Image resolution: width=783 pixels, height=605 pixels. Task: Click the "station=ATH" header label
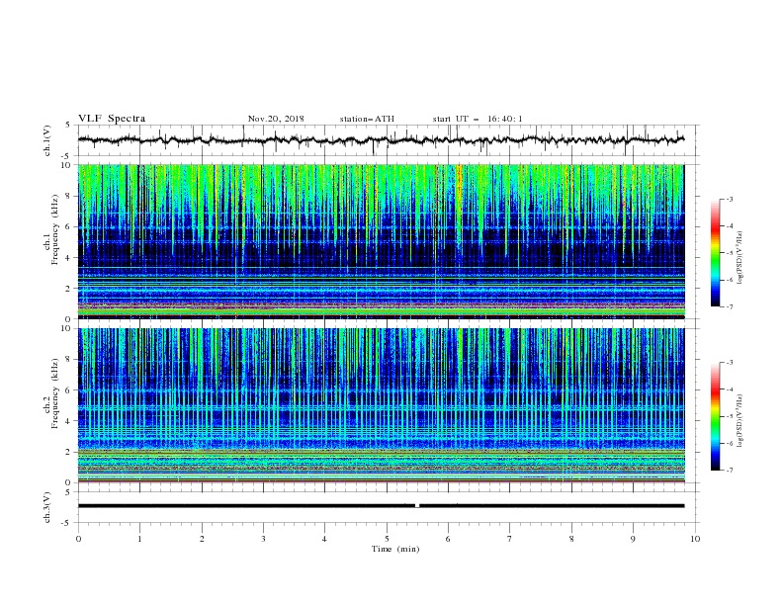click(367, 119)
